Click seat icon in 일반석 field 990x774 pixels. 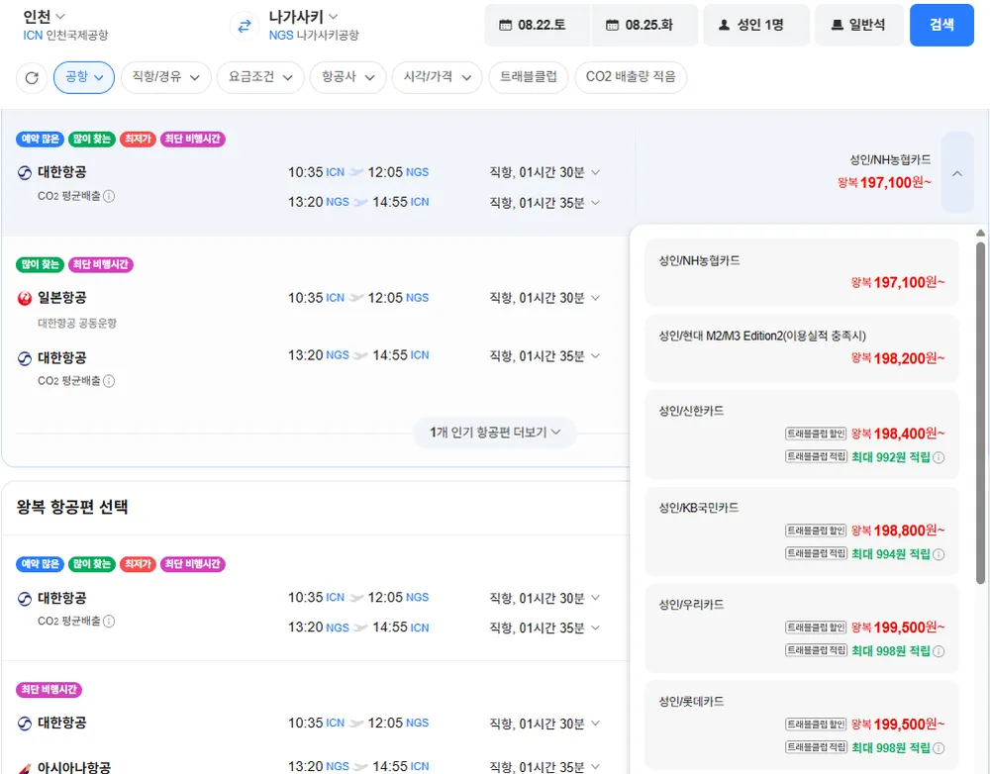pos(837,26)
